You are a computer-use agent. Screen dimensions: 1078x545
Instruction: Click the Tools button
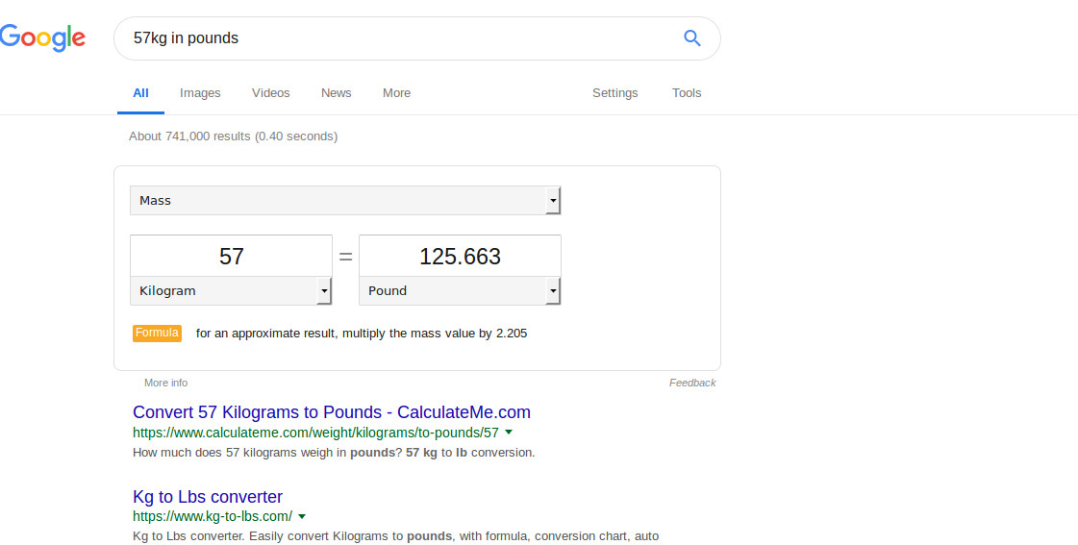[x=687, y=93]
